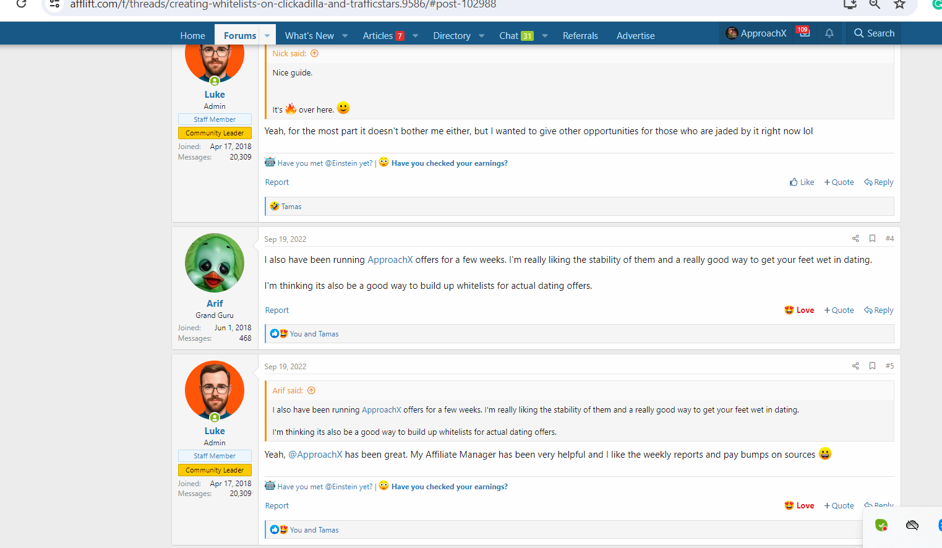Click the Sep 19, 2022 date on post #5
Image resolution: width=942 pixels, height=548 pixels.
tap(285, 367)
